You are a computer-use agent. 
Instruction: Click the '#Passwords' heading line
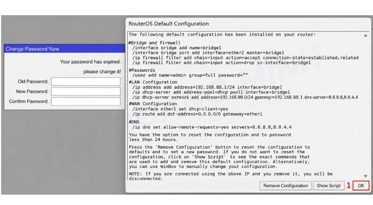pos(142,70)
